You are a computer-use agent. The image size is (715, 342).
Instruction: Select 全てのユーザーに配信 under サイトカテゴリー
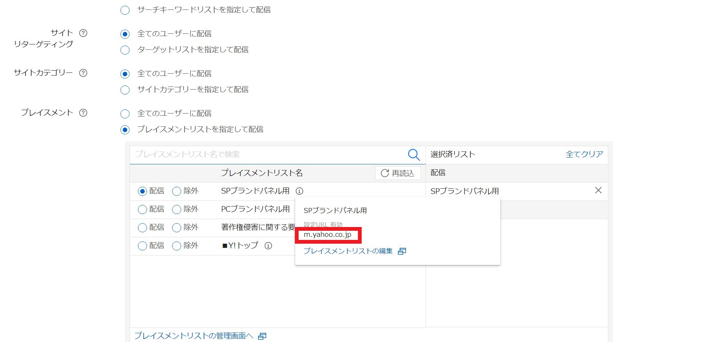click(125, 74)
